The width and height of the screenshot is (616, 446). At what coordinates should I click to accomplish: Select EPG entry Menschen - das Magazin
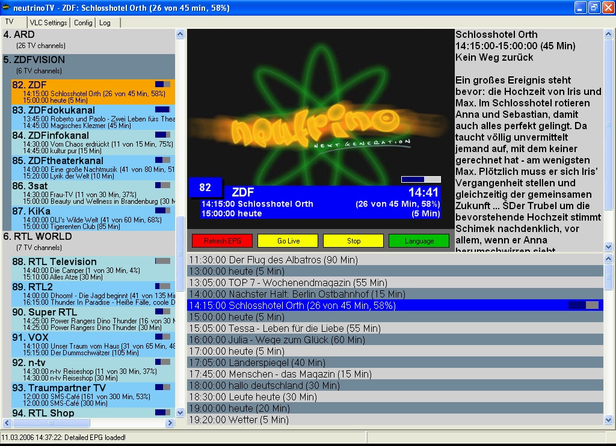click(395, 374)
